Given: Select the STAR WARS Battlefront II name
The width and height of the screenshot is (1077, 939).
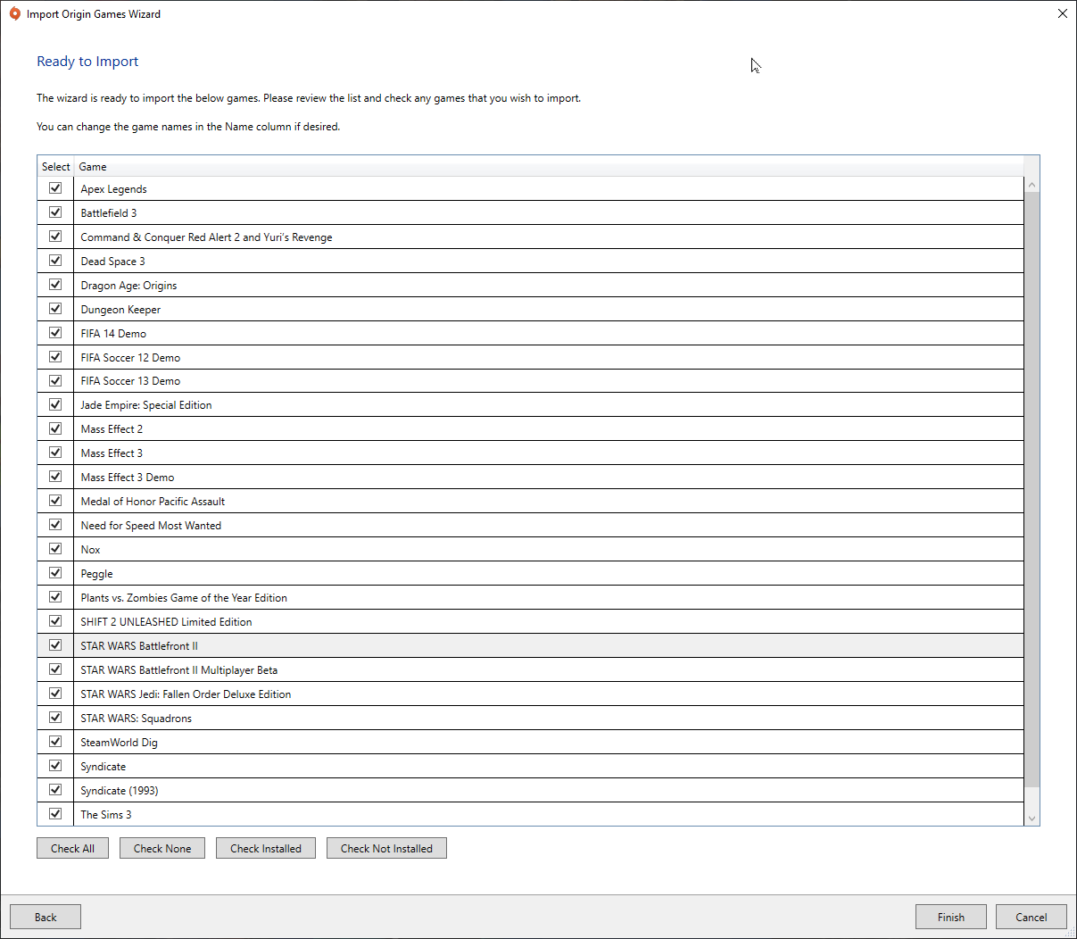Looking at the screenshot, I should click(139, 646).
